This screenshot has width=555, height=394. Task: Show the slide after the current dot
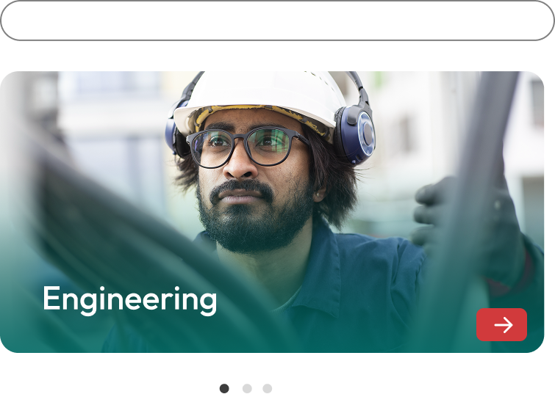[247, 388]
